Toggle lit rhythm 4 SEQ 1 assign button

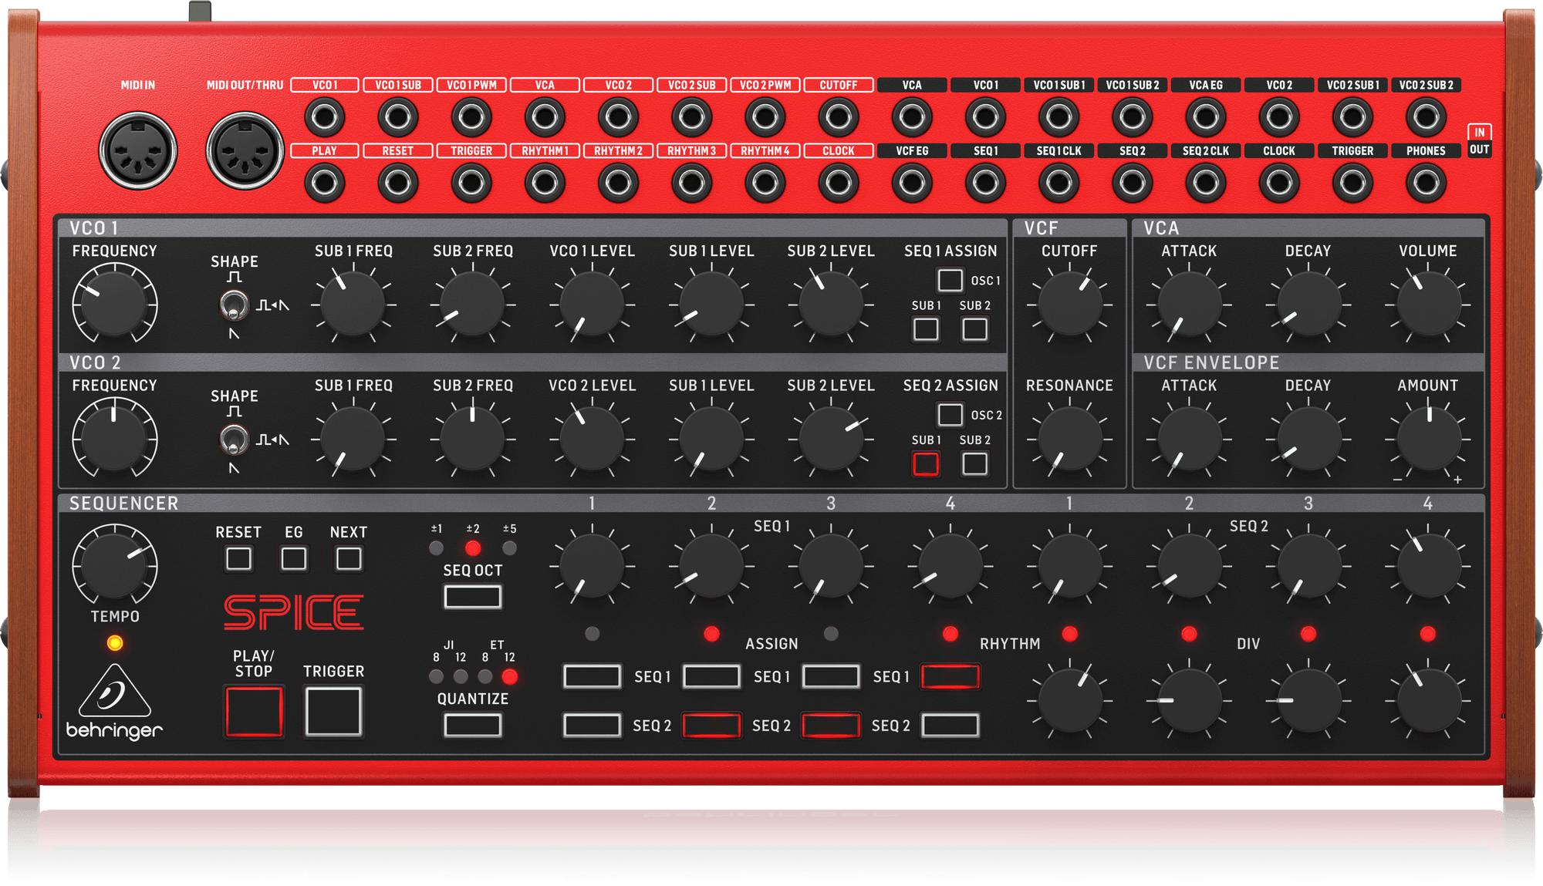coord(950,677)
